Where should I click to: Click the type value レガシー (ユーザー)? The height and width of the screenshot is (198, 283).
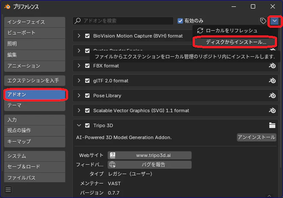130,174
